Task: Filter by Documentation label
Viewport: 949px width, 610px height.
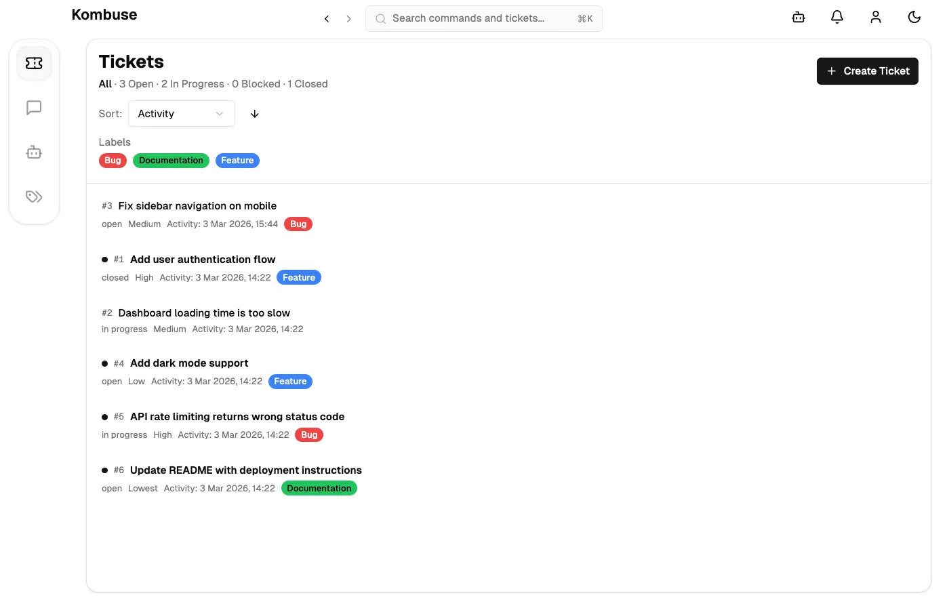Action: tap(171, 161)
